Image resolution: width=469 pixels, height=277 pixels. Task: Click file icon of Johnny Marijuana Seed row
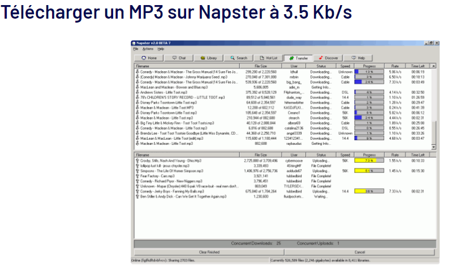click(137, 77)
